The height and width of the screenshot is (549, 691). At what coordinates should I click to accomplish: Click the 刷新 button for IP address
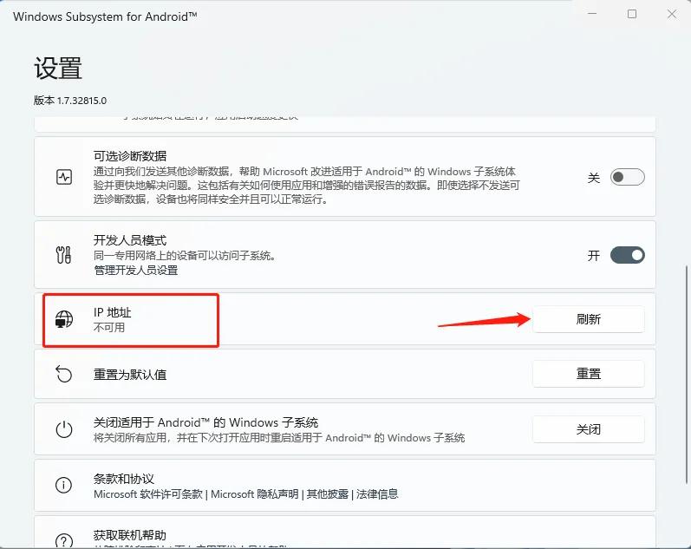point(589,319)
